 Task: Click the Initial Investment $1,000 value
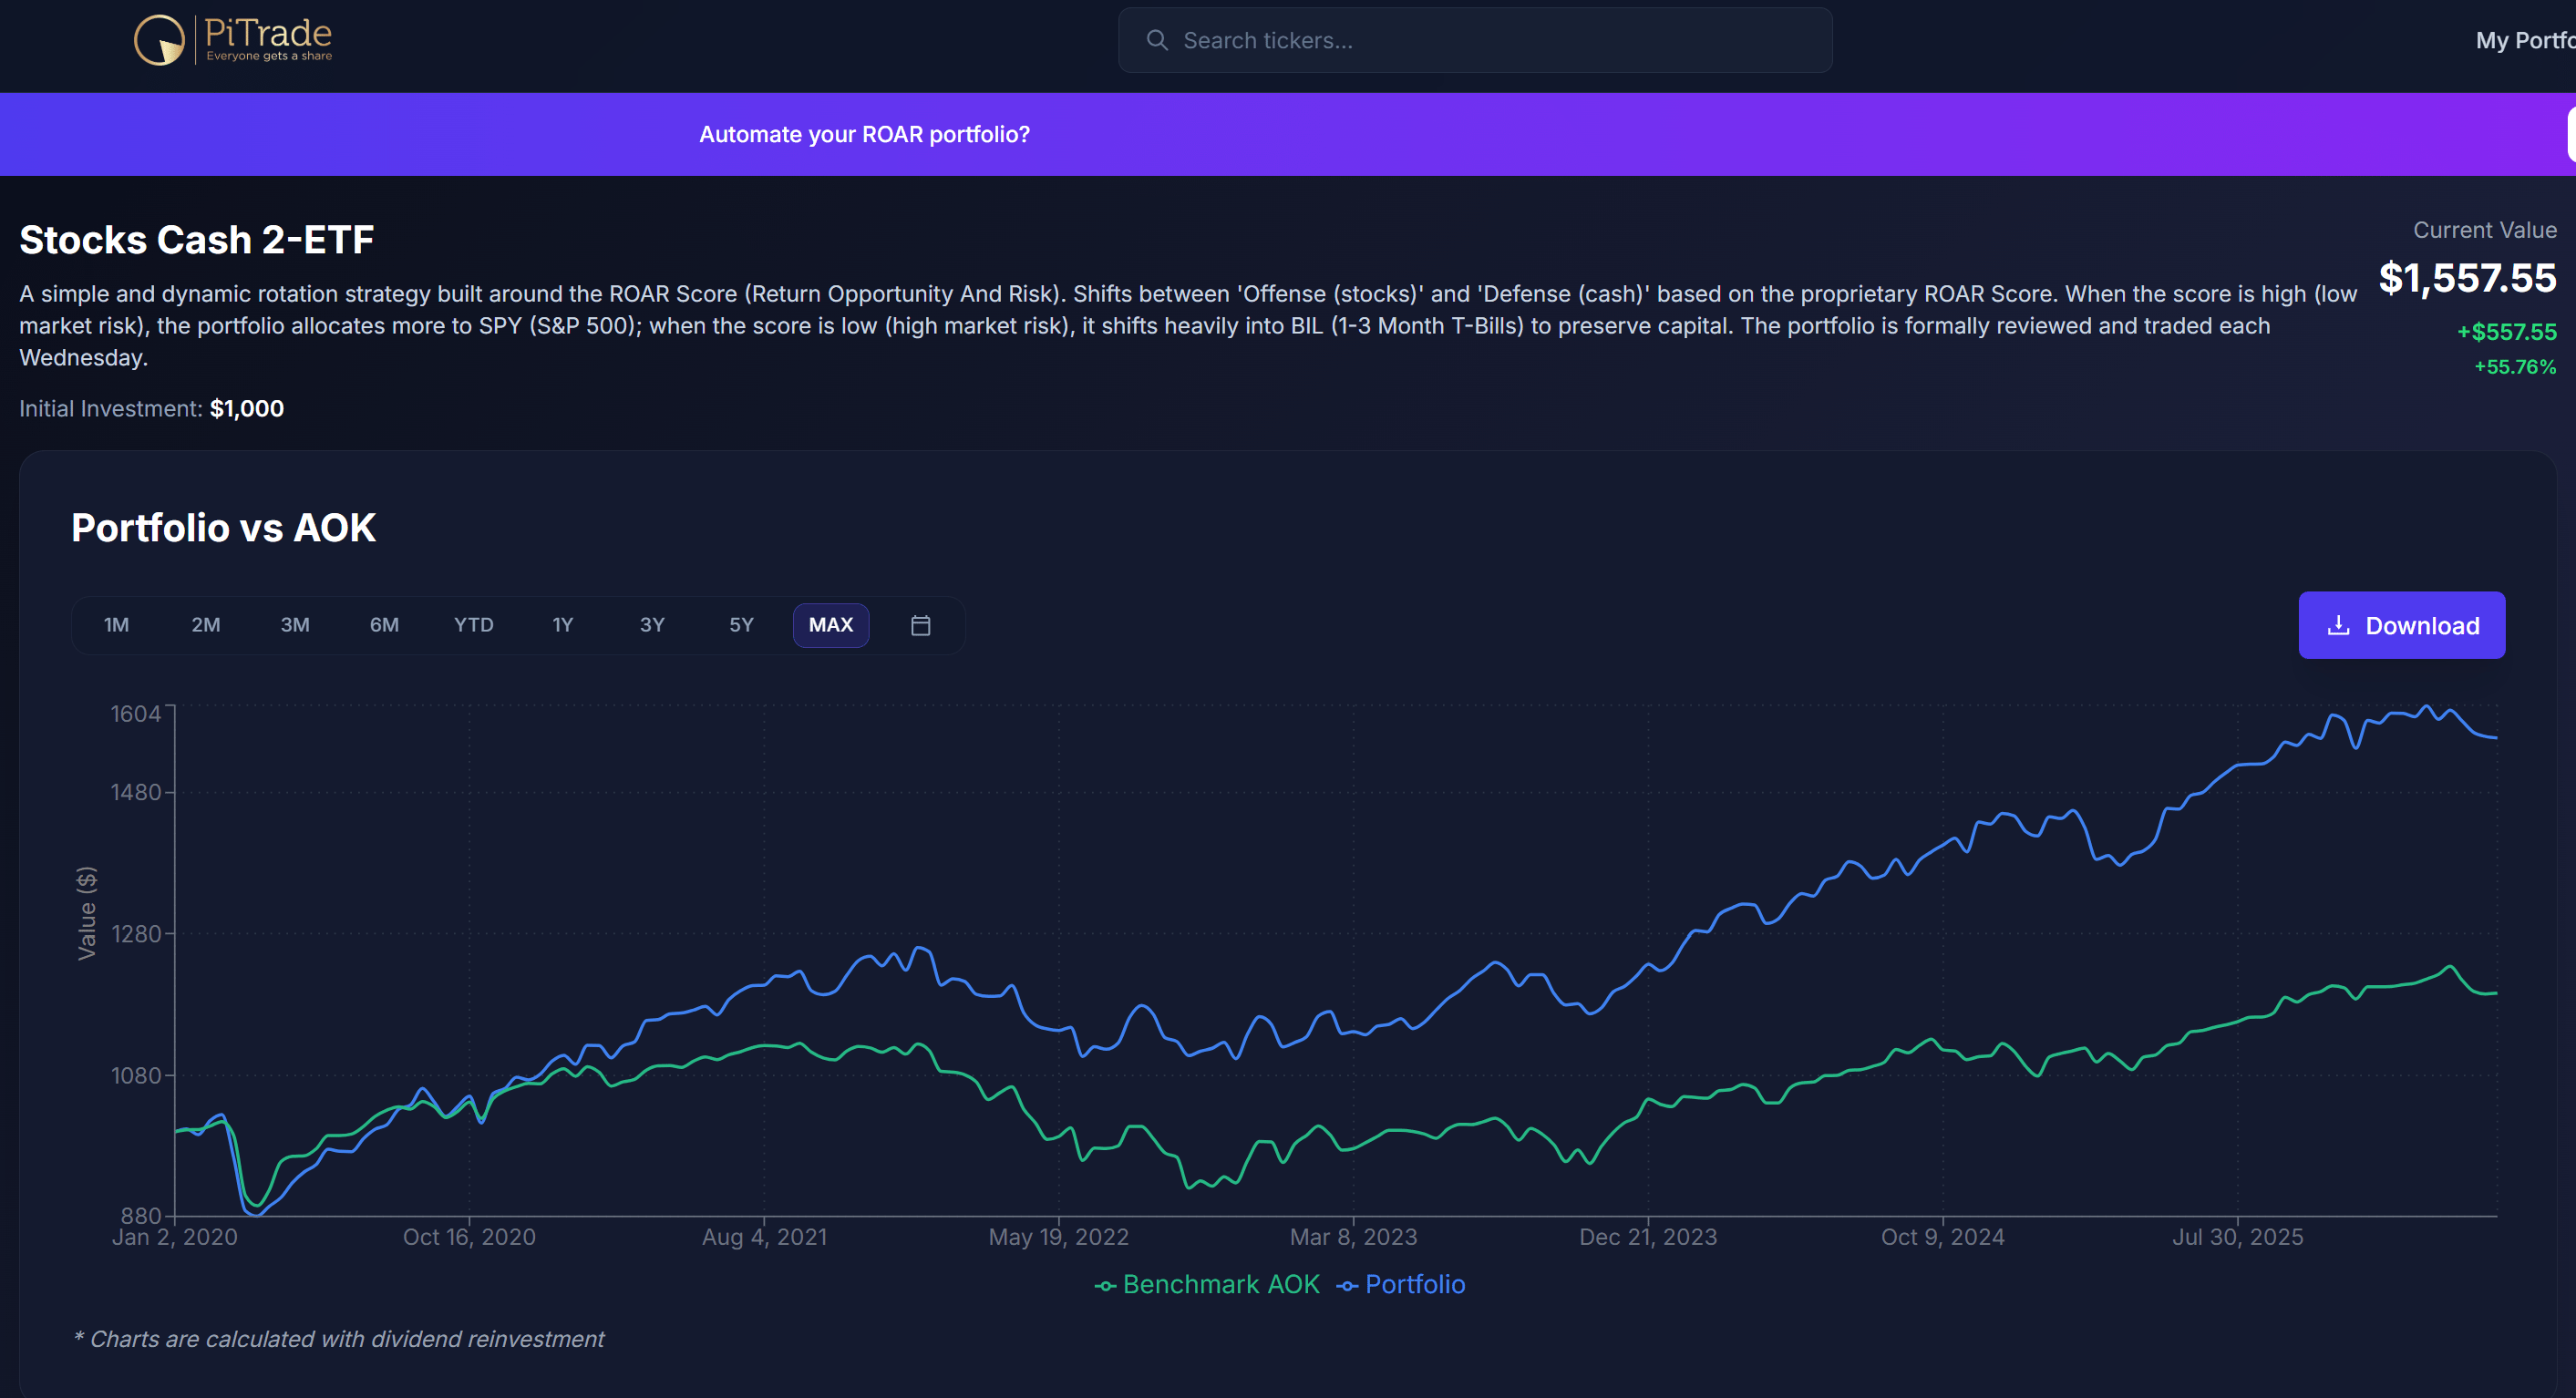tap(247, 408)
